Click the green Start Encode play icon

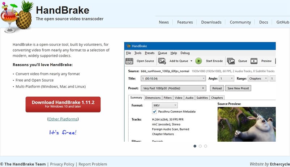coord(198,61)
